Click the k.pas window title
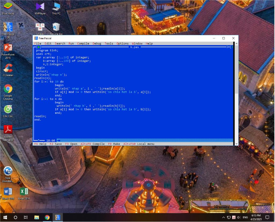This screenshot has width=275, height=222. (x=135, y=47)
